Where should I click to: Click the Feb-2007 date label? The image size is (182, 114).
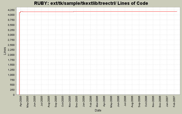click(174, 101)
